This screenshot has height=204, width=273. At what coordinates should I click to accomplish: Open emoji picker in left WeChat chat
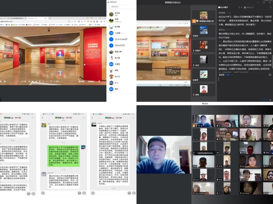[29, 193]
